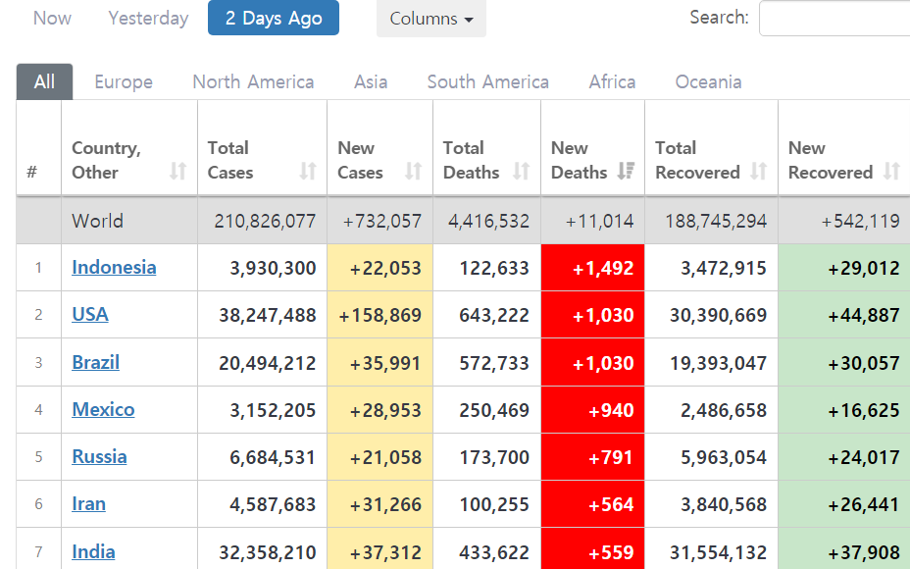Sort table by New Cases icon
This screenshot has width=910, height=569.
pos(414,172)
